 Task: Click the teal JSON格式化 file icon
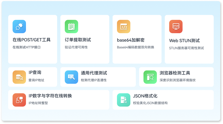[124, 100]
